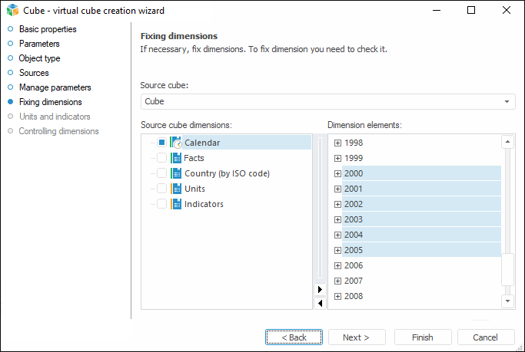Expand the 1998 element node
The width and height of the screenshot is (525, 352).
pyautogui.click(x=337, y=143)
